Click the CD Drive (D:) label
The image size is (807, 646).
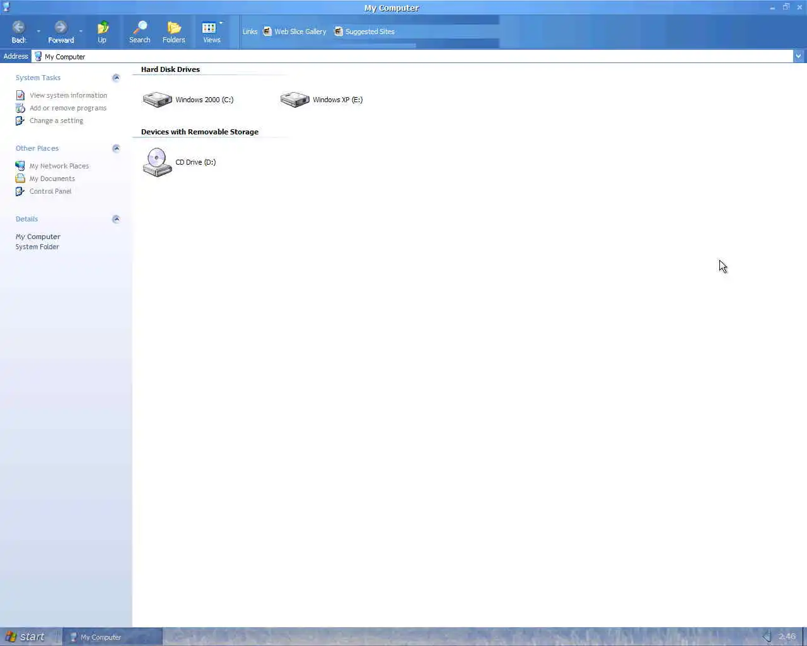tap(195, 162)
